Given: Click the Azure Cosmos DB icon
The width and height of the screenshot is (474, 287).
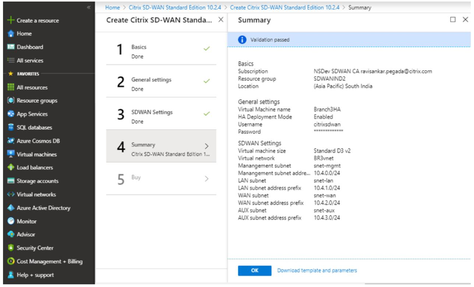Looking at the screenshot, I should (x=11, y=141).
